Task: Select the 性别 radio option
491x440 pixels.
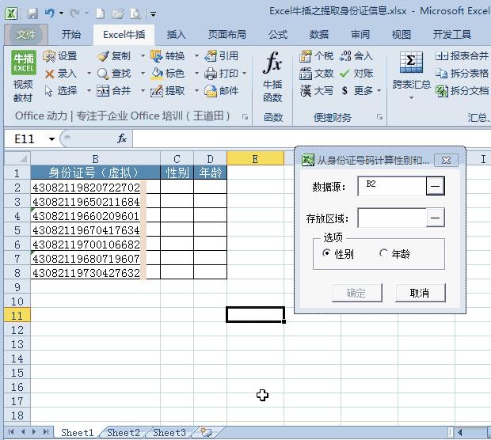Action: click(338, 253)
